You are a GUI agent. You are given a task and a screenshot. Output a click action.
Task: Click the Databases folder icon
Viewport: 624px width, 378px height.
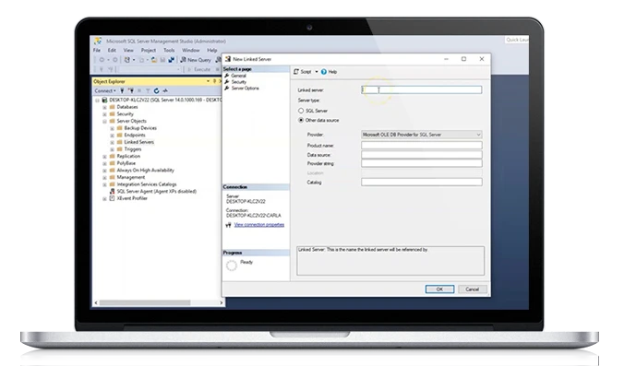[113, 107]
